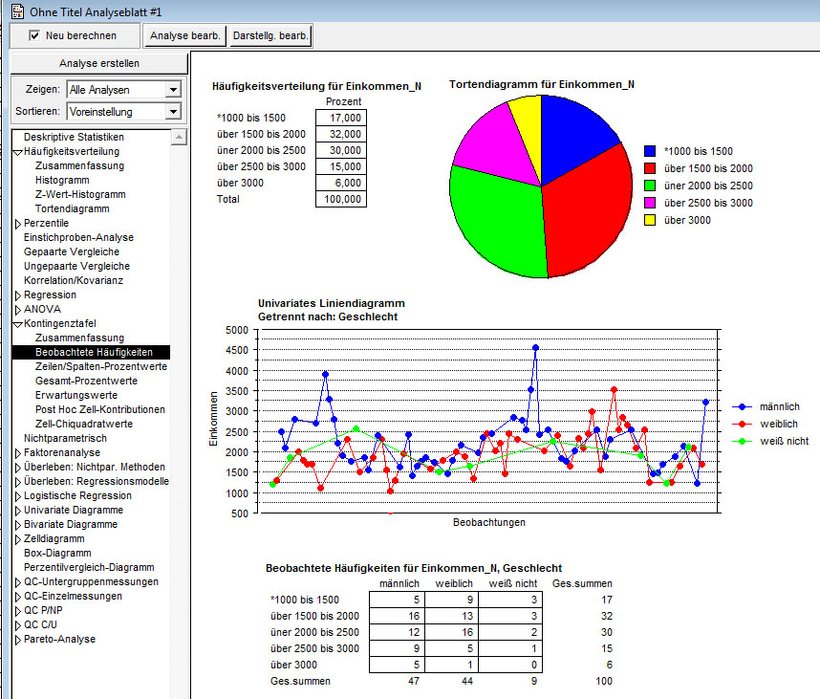Select Nichtparametrisch in the analysis list
820x699 pixels.
pos(65,439)
